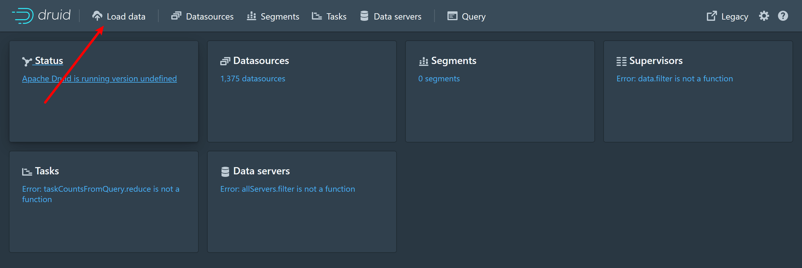Open the Data servers home card
The height and width of the screenshot is (268, 802).
tap(301, 202)
